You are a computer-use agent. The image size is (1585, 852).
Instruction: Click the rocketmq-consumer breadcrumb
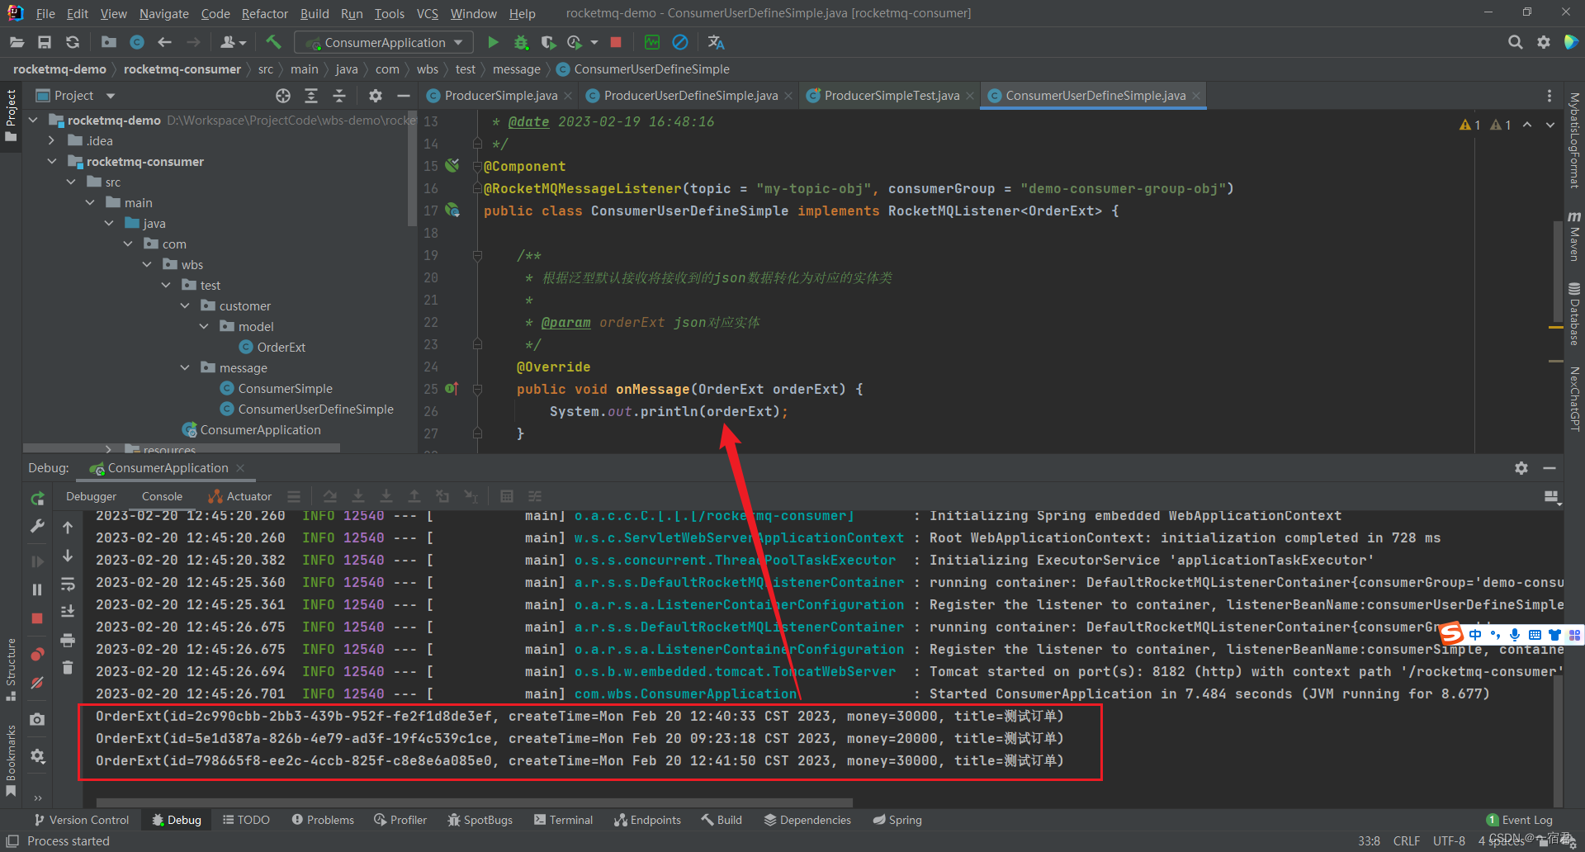point(182,69)
